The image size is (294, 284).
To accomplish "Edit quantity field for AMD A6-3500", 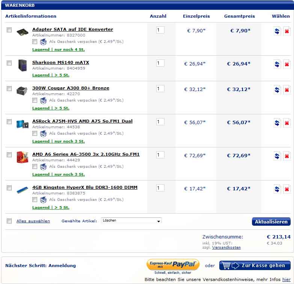I will point(160,155).
